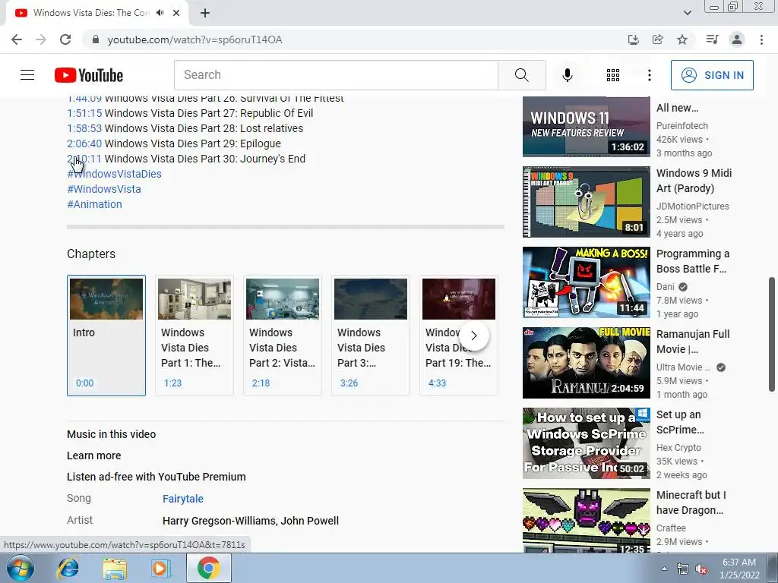Image resolution: width=778 pixels, height=583 pixels.
Task: Open ScPrime Storage Provider video thumbnail
Action: click(586, 443)
